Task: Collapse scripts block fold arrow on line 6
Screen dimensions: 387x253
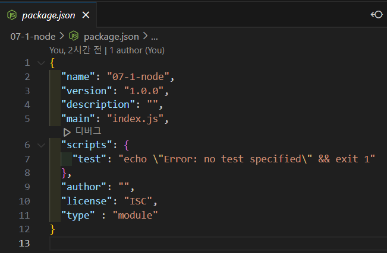Action: (41, 145)
